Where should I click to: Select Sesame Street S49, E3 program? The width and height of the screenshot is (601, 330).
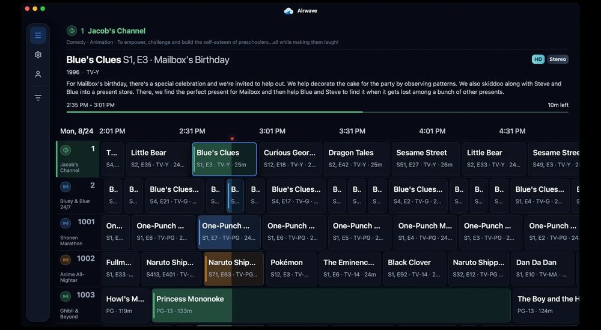click(554, 159)
